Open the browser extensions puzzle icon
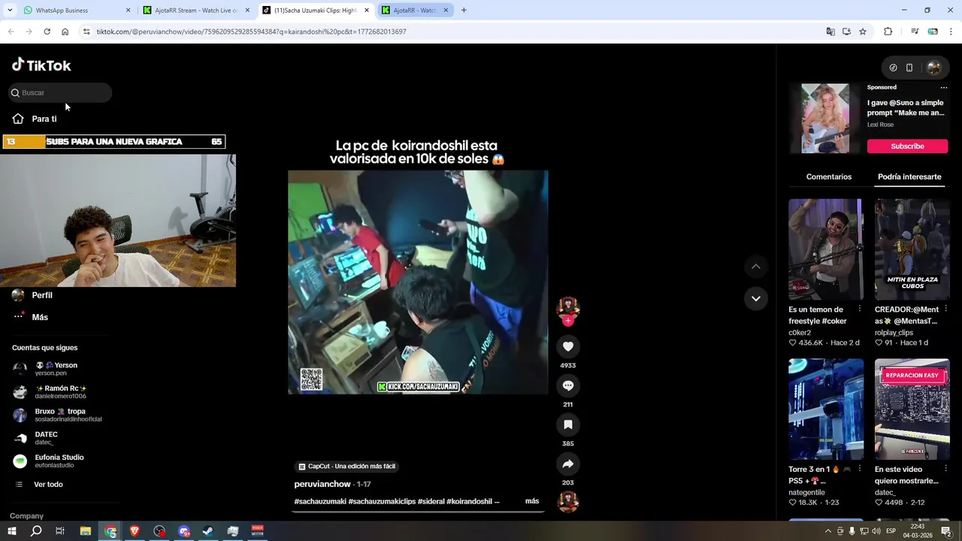962x541 pixels. coord(888,32)
